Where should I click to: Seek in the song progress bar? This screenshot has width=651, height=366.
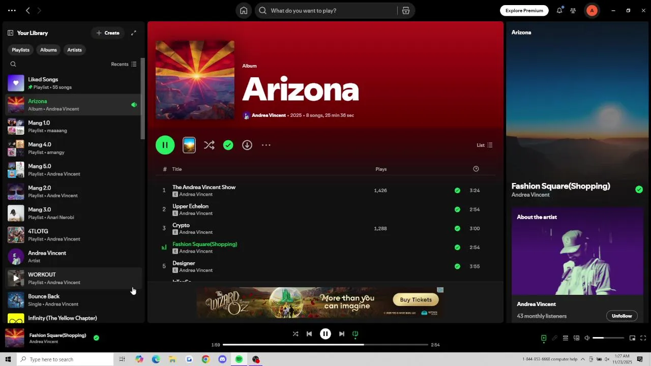[325, 345]
